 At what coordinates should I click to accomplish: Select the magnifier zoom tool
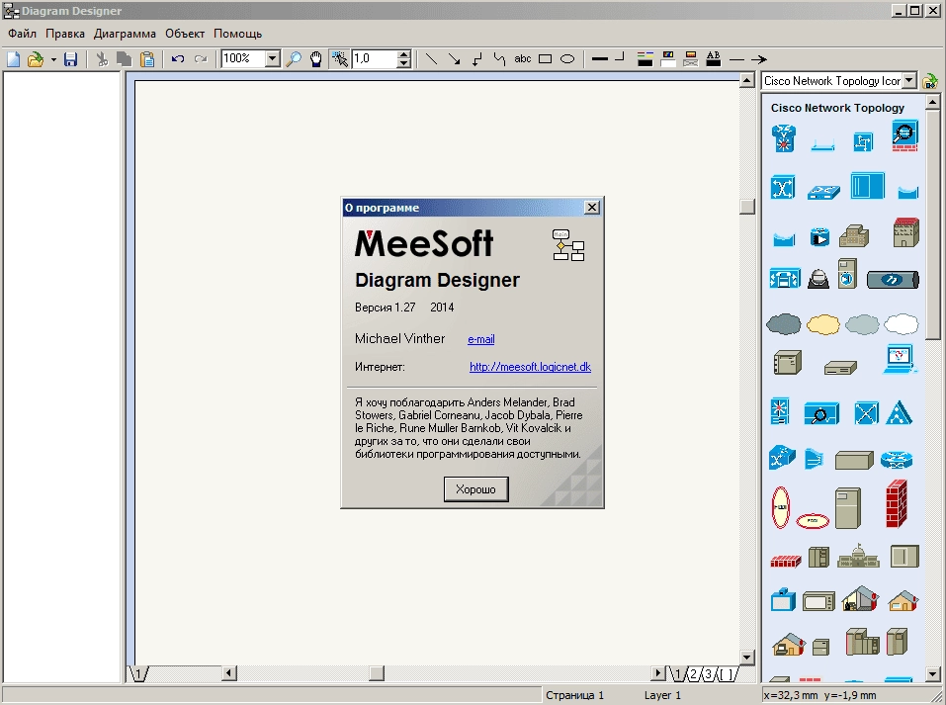tap(294, 59)
